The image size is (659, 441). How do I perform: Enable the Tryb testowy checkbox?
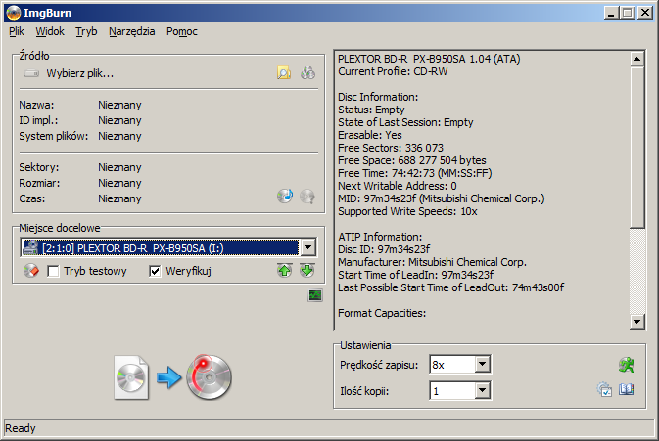pos(54,271)
